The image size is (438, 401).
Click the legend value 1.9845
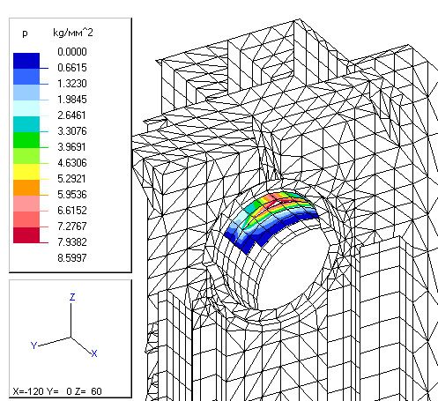coord(72,100)
